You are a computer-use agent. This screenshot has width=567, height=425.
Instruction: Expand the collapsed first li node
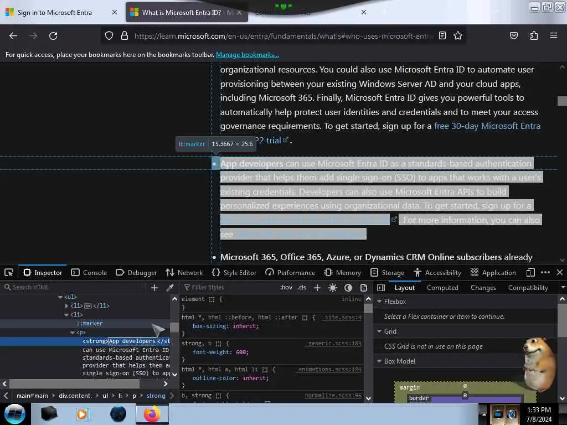[66, 305]
